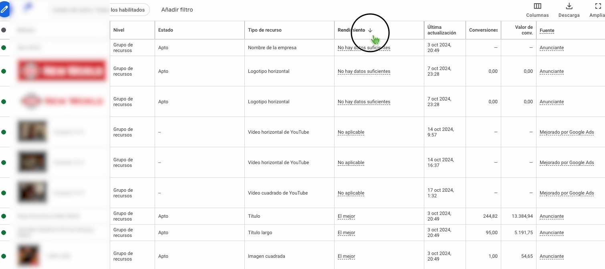Open the red-background horizontal logo thumbnail
Screen dimensions: 605x269
[62, 71]
